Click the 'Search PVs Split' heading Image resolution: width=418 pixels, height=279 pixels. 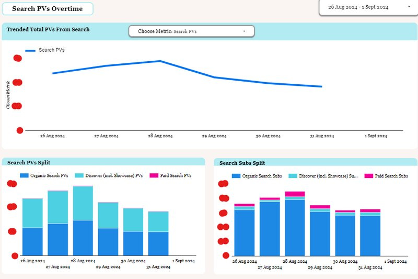click(x=29, y=162)
